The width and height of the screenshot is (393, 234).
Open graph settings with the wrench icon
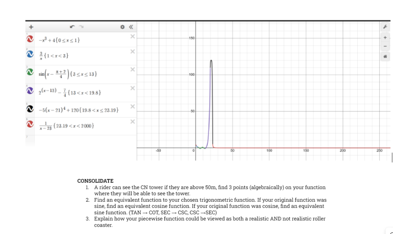pyautogui.click(x=385, y=27)
